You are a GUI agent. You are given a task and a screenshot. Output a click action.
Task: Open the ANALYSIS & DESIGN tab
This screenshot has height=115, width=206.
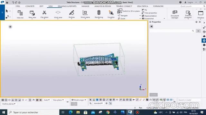click(103, 6)
